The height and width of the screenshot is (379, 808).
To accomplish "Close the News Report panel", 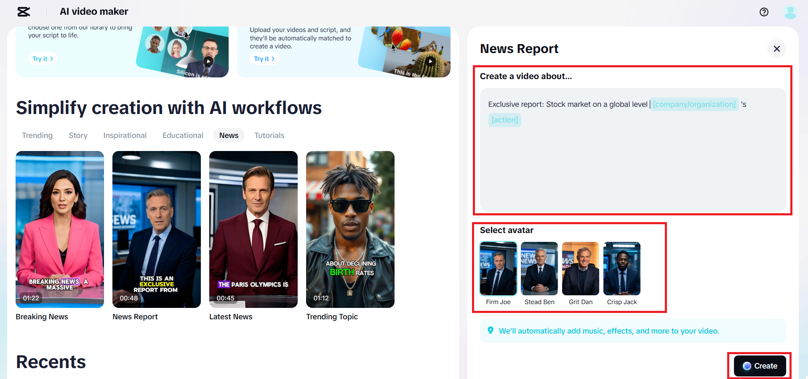I will (777, 49).
